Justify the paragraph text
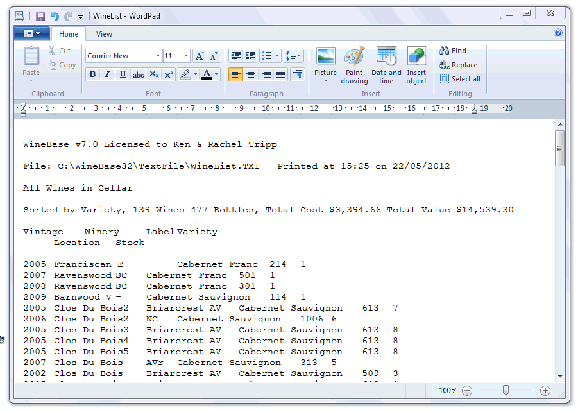 pyautogui.click(x=281, y=74)
